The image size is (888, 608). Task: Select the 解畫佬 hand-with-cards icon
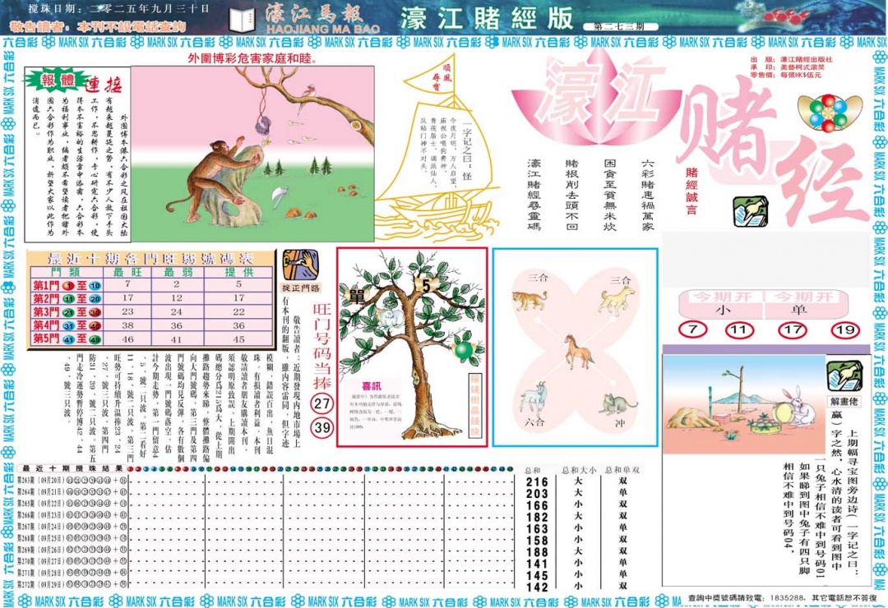pyautogui.click(x=844, y=376)
